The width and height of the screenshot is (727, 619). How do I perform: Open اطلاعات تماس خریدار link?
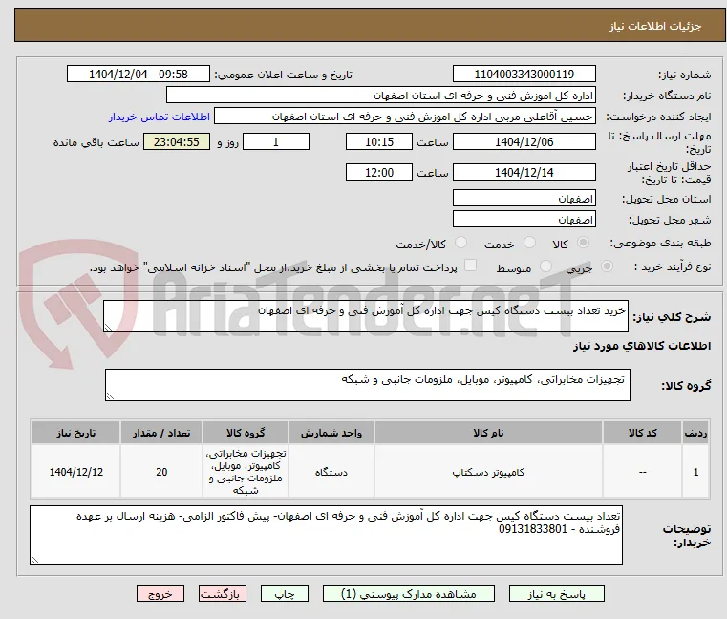160,117
